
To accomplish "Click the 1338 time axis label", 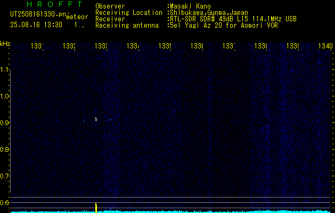I will (260, 46).
